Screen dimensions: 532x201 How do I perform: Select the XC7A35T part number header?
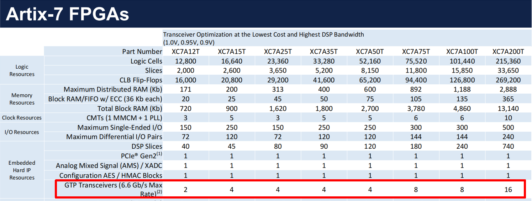(324, 52)
